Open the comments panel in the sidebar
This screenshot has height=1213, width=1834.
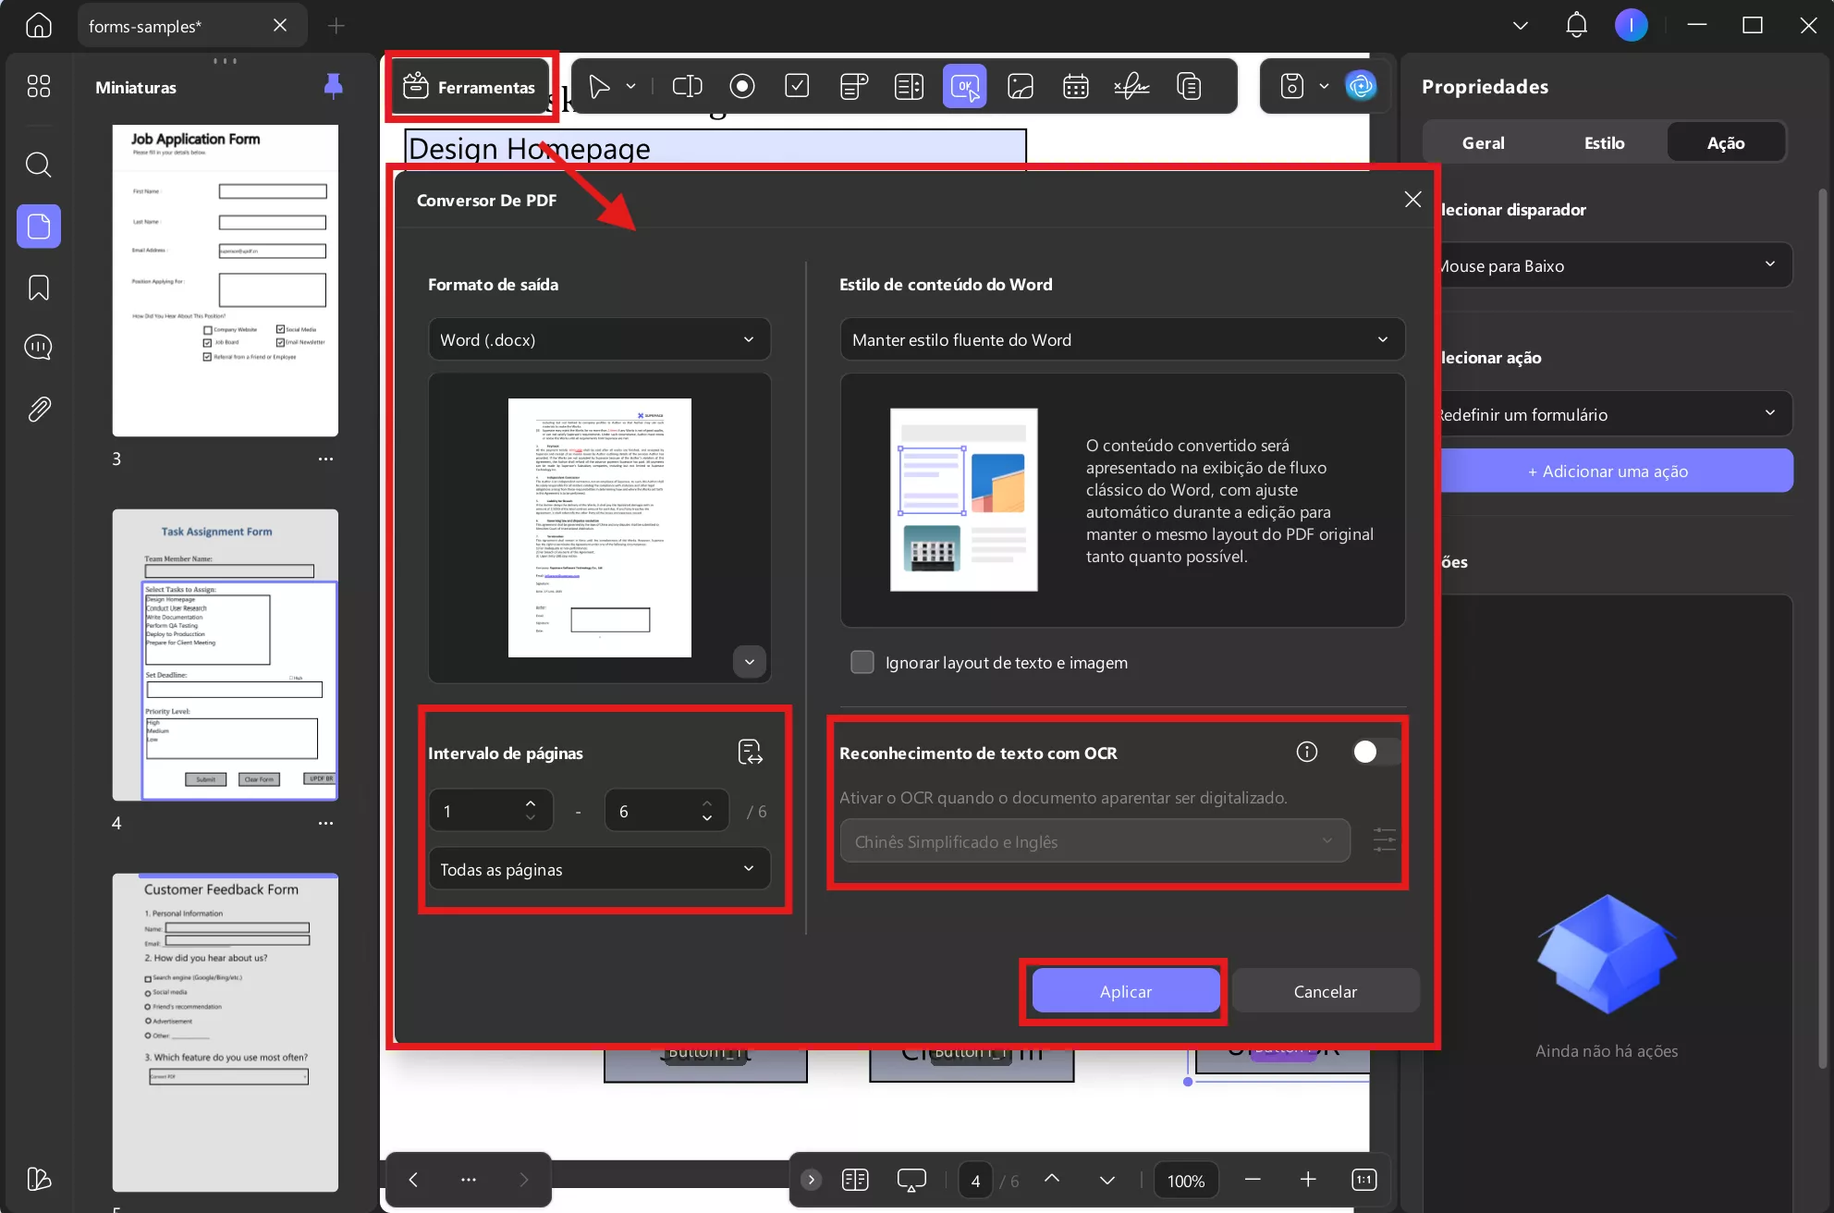tap(38, 347)
